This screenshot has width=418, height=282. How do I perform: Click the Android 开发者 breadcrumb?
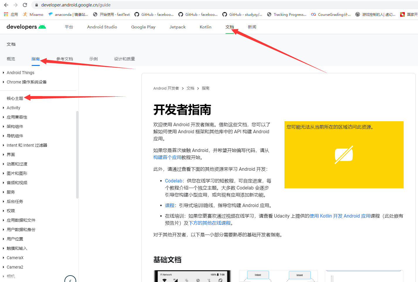[x=166, y=88]
